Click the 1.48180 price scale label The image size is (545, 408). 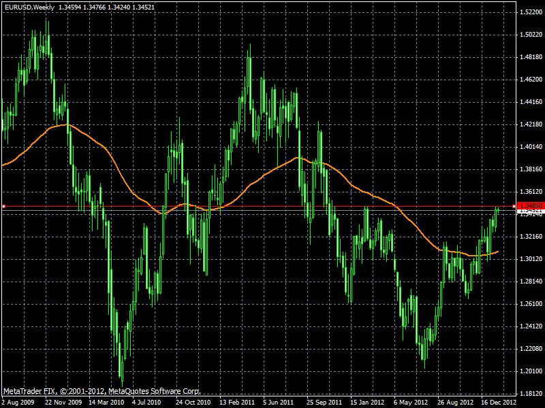pos(531,57)
